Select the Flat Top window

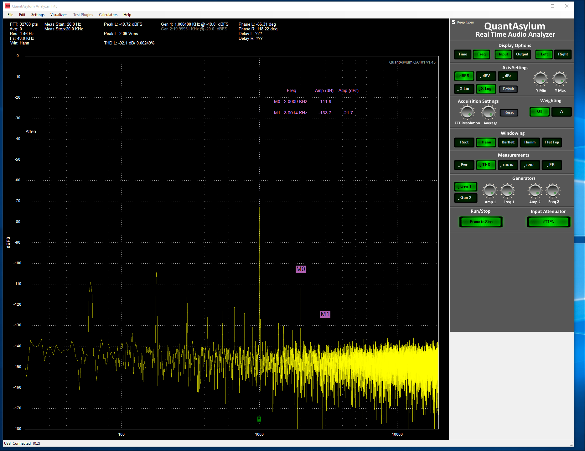(x=552, y=142)
